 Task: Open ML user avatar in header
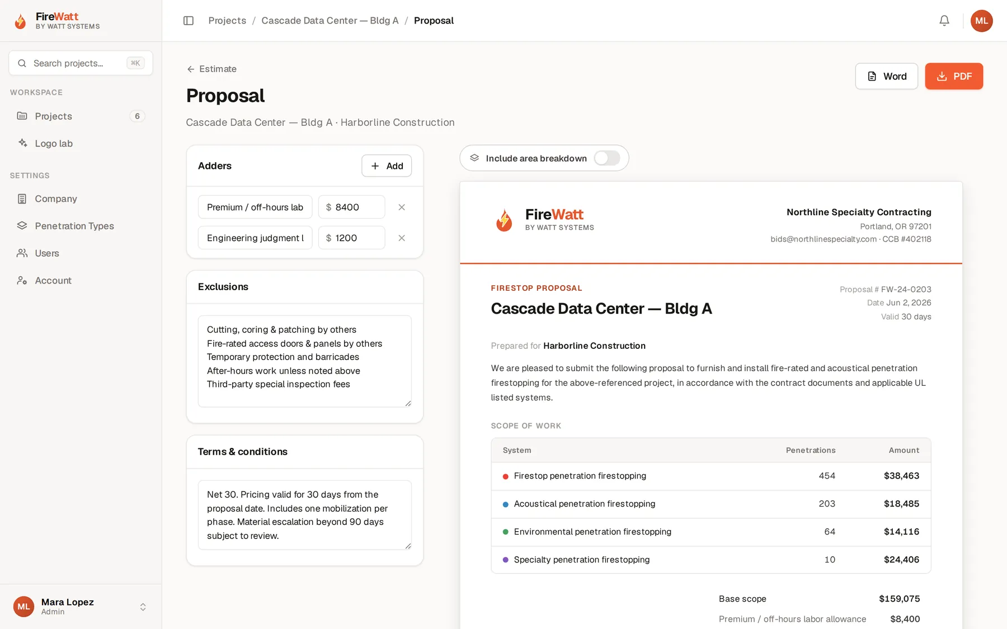click(981, 21)
